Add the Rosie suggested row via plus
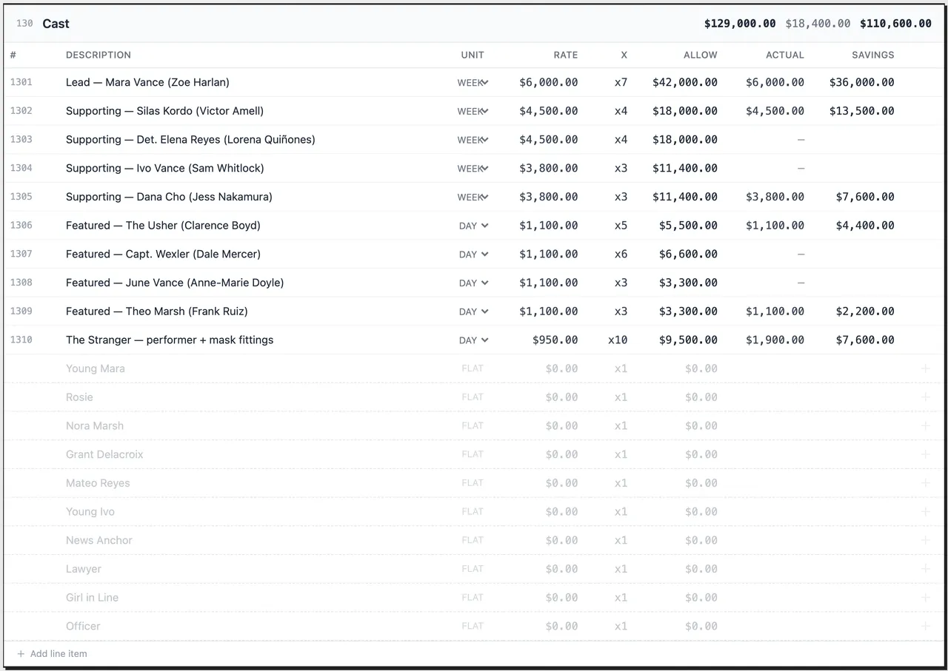948x671 pixels. tap(925, 397)
